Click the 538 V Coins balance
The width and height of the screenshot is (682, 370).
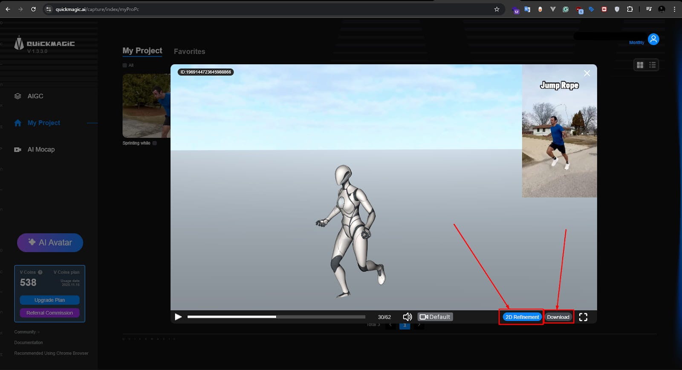(x=28, y=282)
